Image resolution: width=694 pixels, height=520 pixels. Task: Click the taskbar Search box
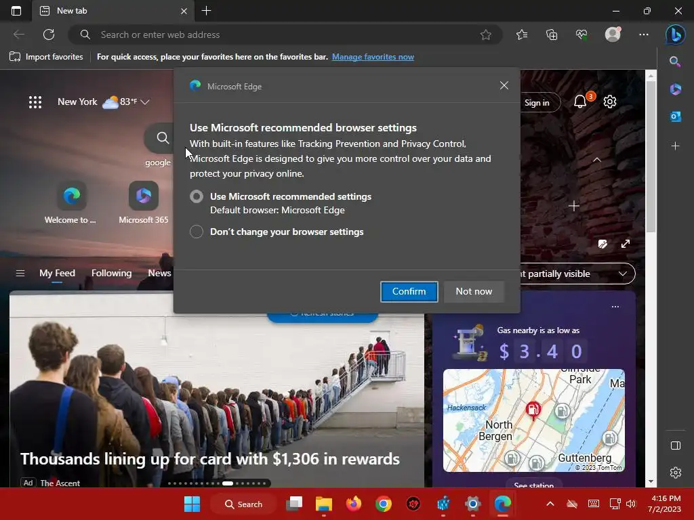tap(243, 504)
